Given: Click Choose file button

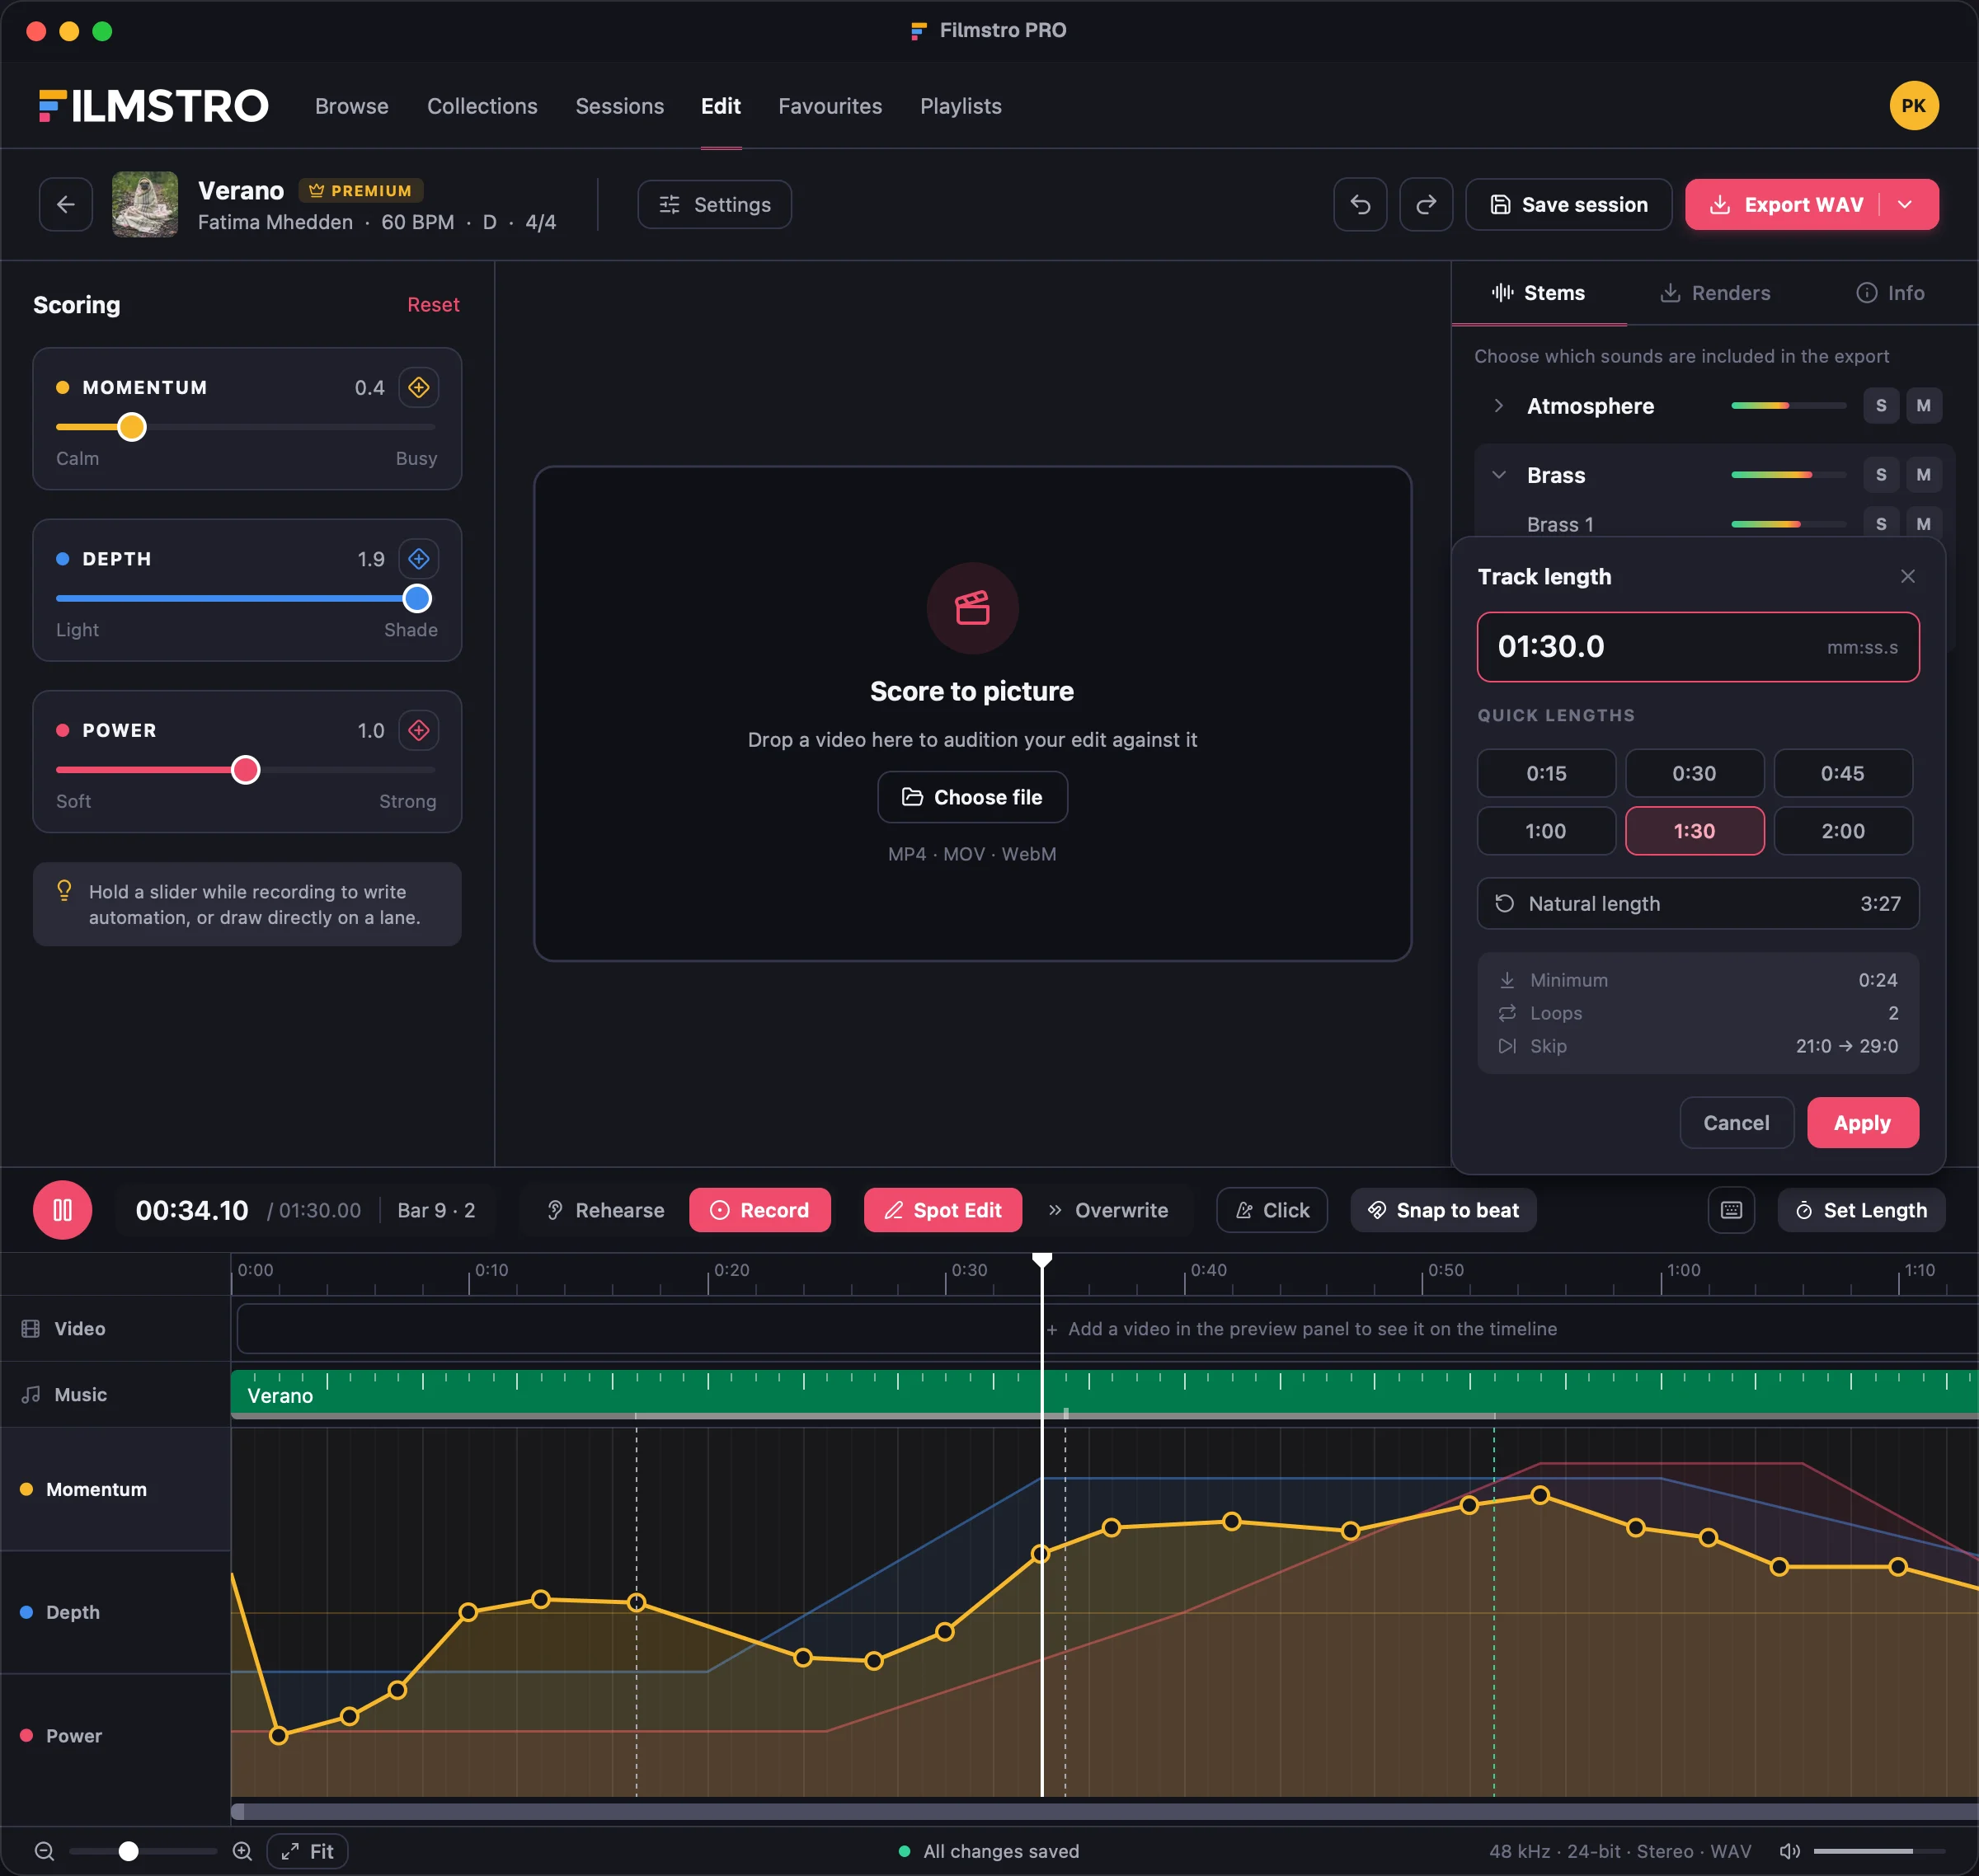Looking at the screenshot, I should 972,797.
